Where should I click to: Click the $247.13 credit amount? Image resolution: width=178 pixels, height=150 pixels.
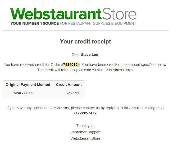72,93
